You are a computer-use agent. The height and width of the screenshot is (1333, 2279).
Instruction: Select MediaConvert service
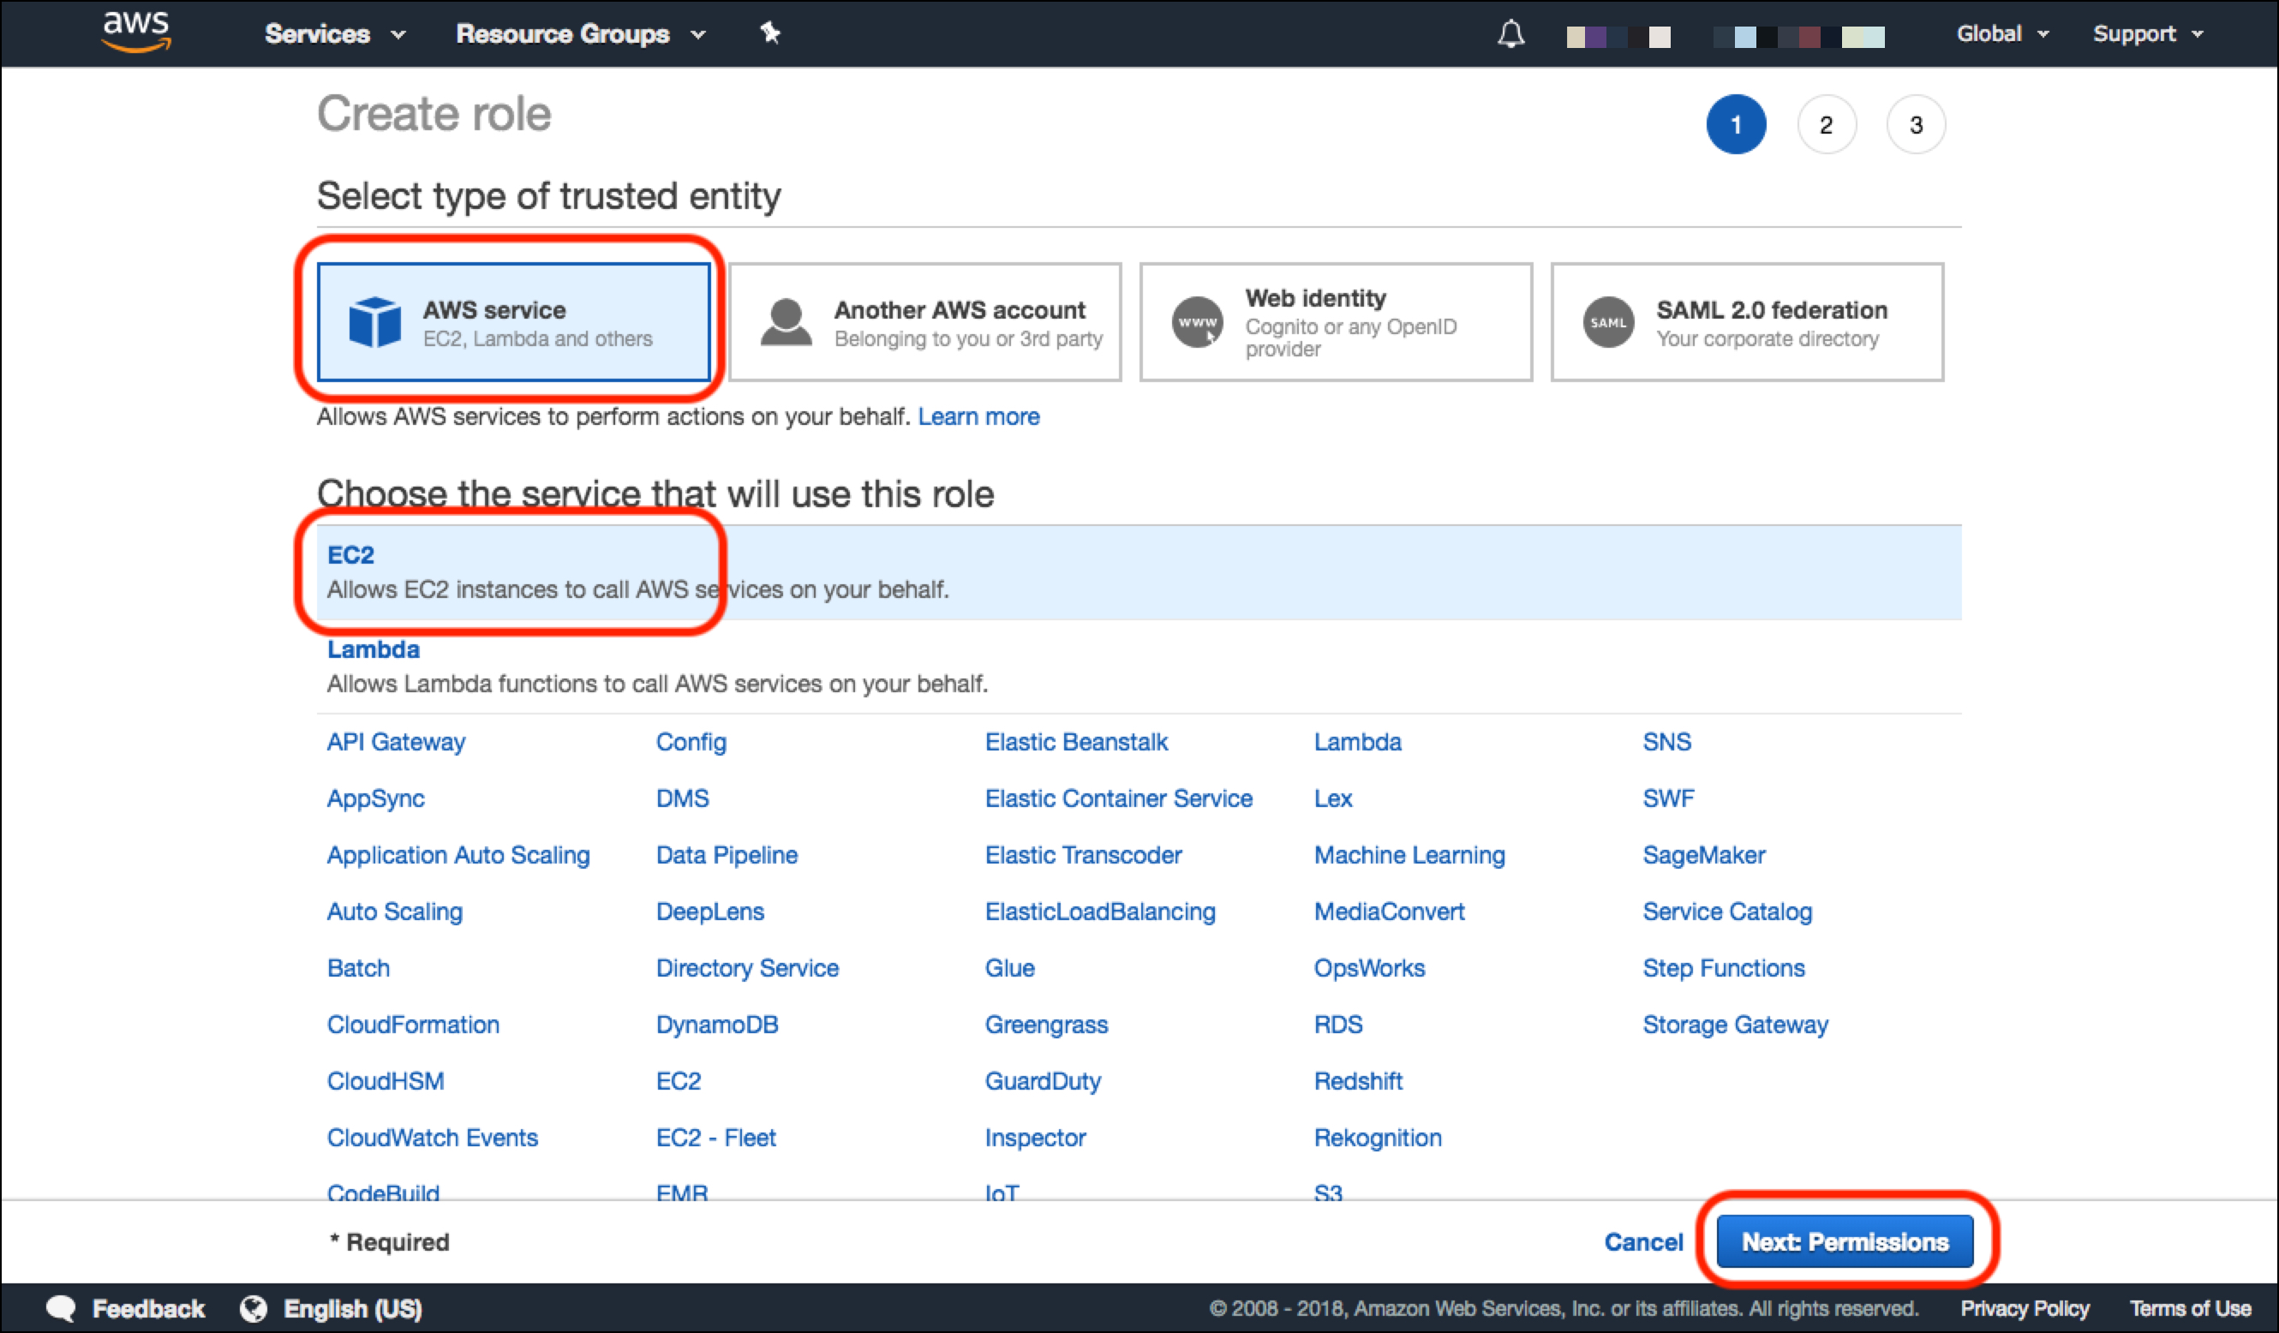coord(1389,912)
